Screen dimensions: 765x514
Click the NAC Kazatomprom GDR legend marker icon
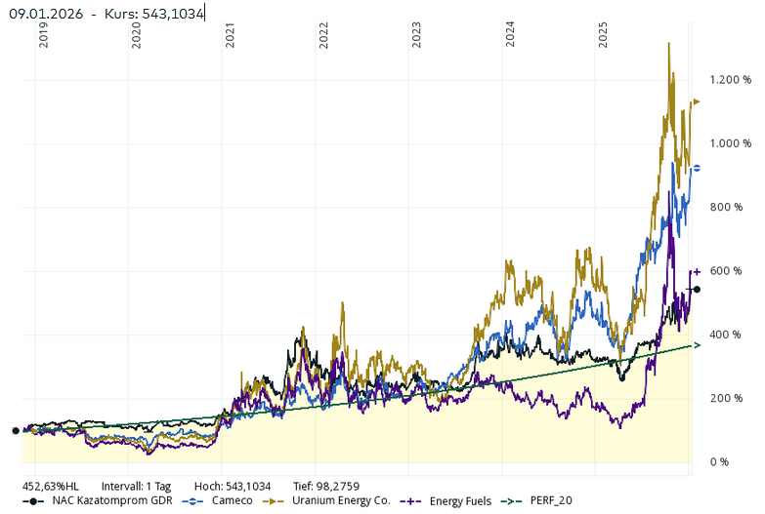tap(35, 500)
